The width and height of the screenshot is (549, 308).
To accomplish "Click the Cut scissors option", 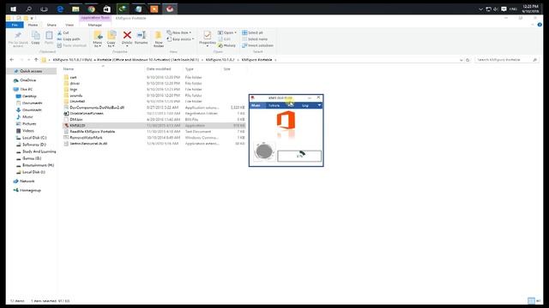I will [63, 33].
